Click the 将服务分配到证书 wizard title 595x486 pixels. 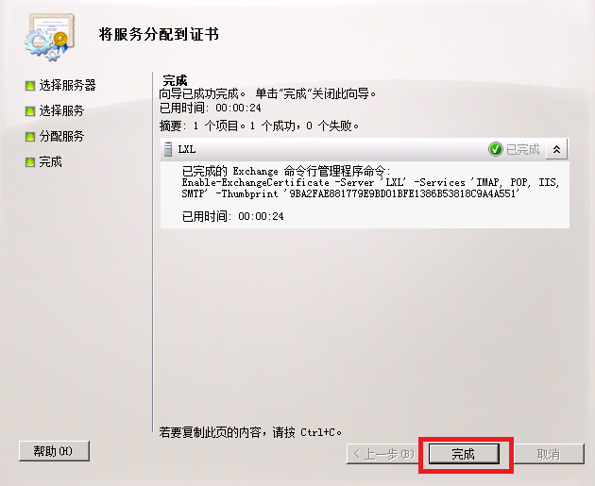pyautogui.click(x=159, y=34)
